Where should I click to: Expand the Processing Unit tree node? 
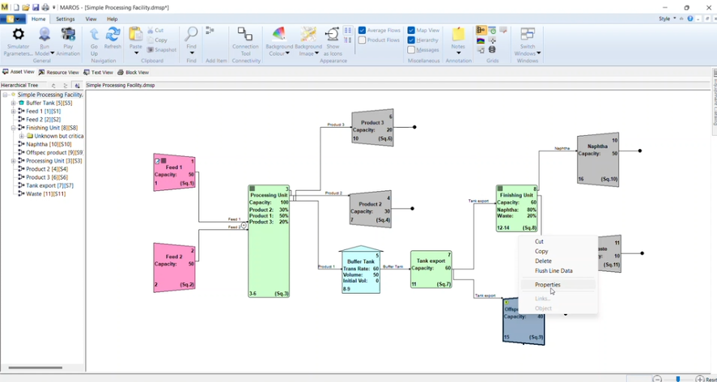click(x=14, y=161)
